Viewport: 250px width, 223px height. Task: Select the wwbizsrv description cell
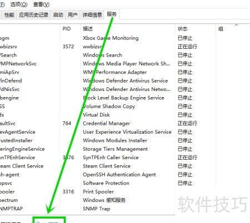click(92, 47)
